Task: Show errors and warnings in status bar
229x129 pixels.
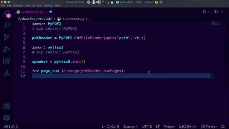Action: coord(11,126)
